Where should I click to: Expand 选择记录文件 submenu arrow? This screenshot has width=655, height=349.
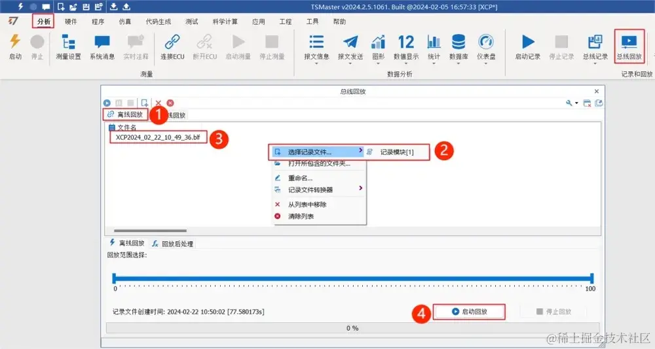[360, 150]
